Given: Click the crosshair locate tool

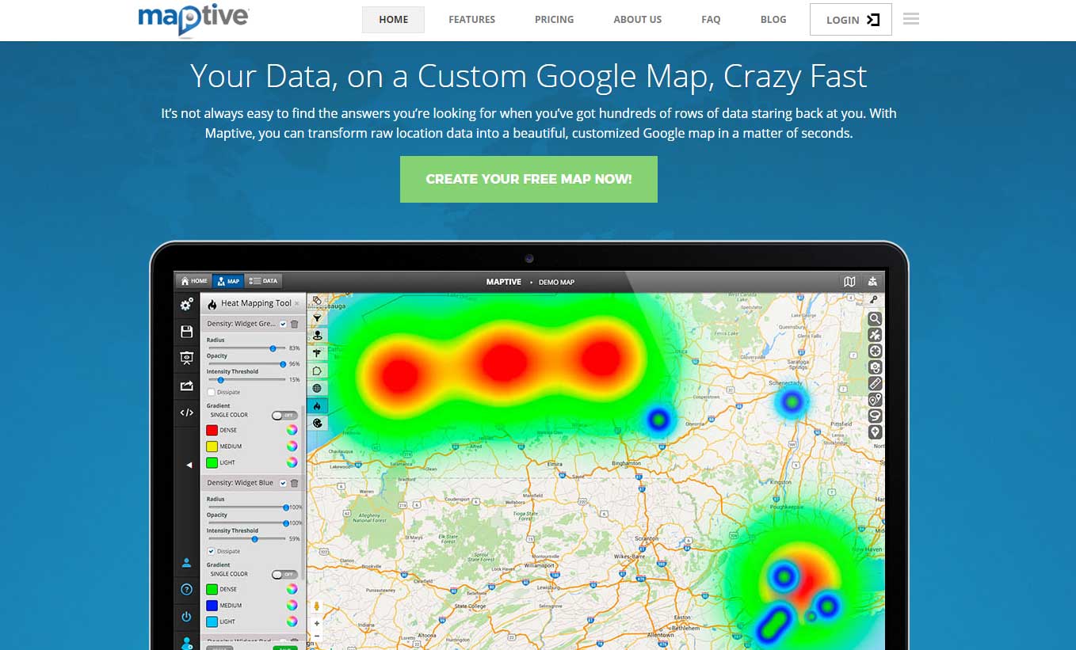Looking at the screenshot, I should pyautogui.click(x=875, y=351).
